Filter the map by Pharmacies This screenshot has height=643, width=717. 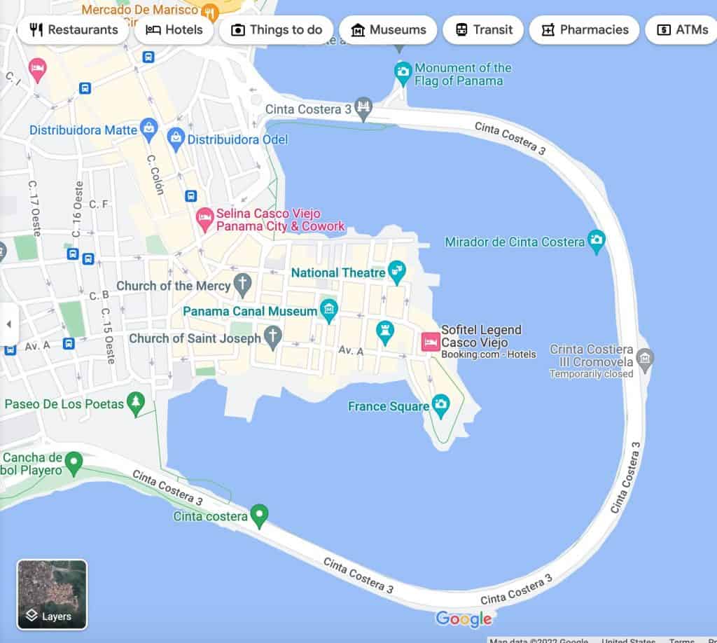584,30
